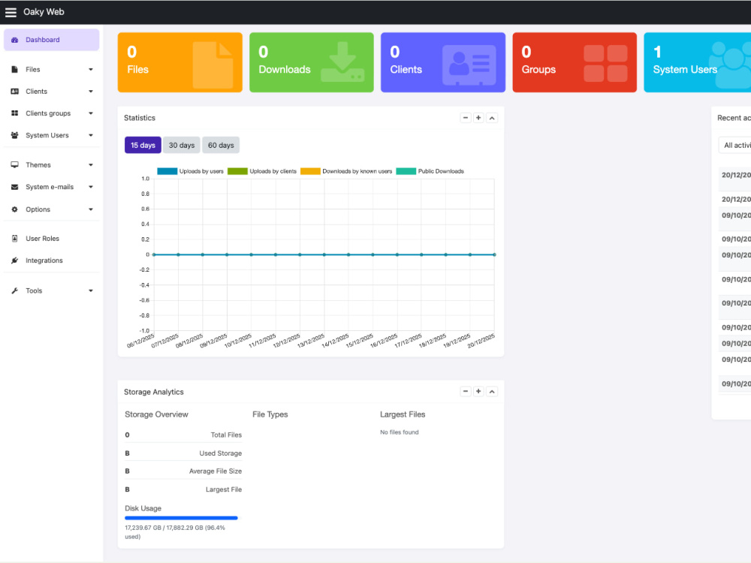751x563 pixels.
Task: Expand the Options submenu arrow
Action: pos(91,209)
